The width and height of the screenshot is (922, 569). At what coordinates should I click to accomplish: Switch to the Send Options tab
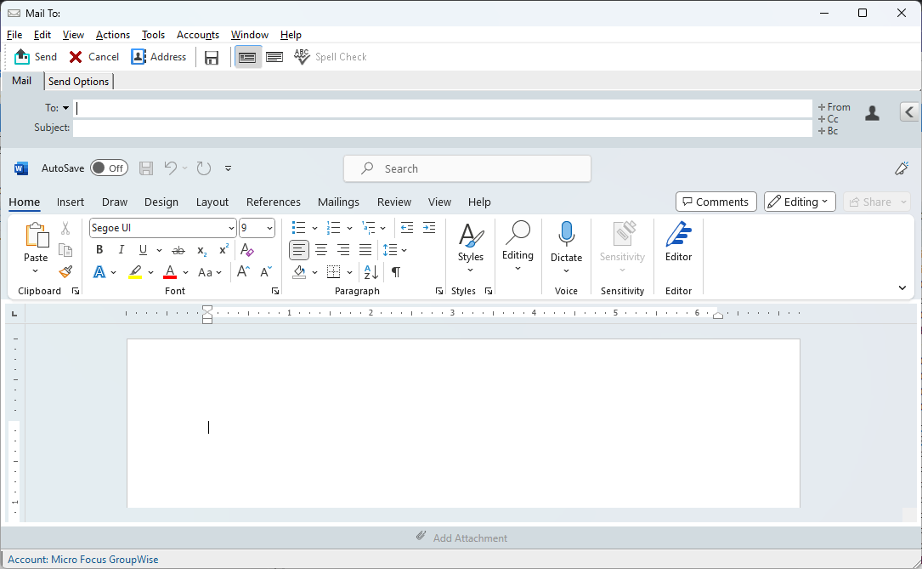[x=78, y=81]
